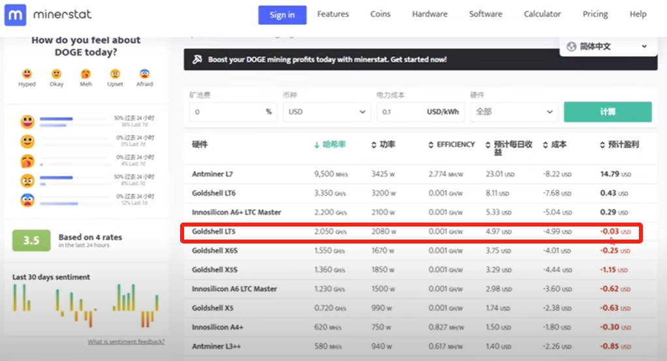Open the Innosilicon A4+ hardware row
The height and width of the screenshot is (361, 667).
tap(420, 327)
